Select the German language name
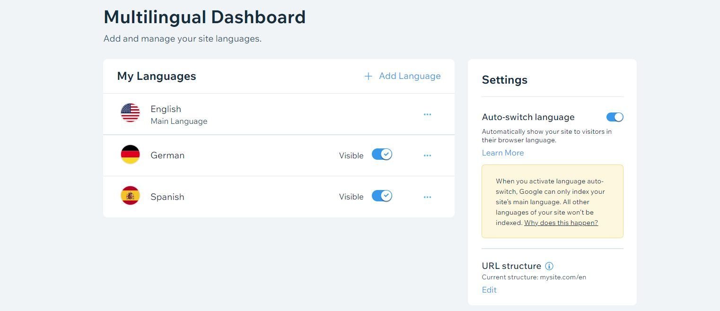 coord(167,155)
